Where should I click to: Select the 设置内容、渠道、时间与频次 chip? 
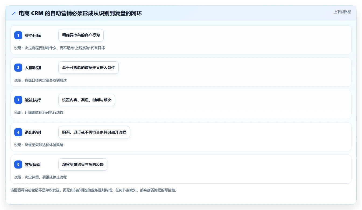pos(87,100)
